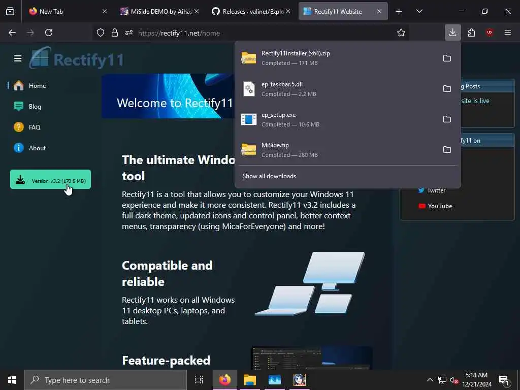Open the muted volume tray icon
Image resolution: width=520 pixels, height=390 pixels.
tap(454, 380)
